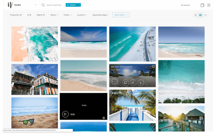Open fullscreen preview of 360 beach asset
This screenshot has width=213, height=135.
coord(115,82)
